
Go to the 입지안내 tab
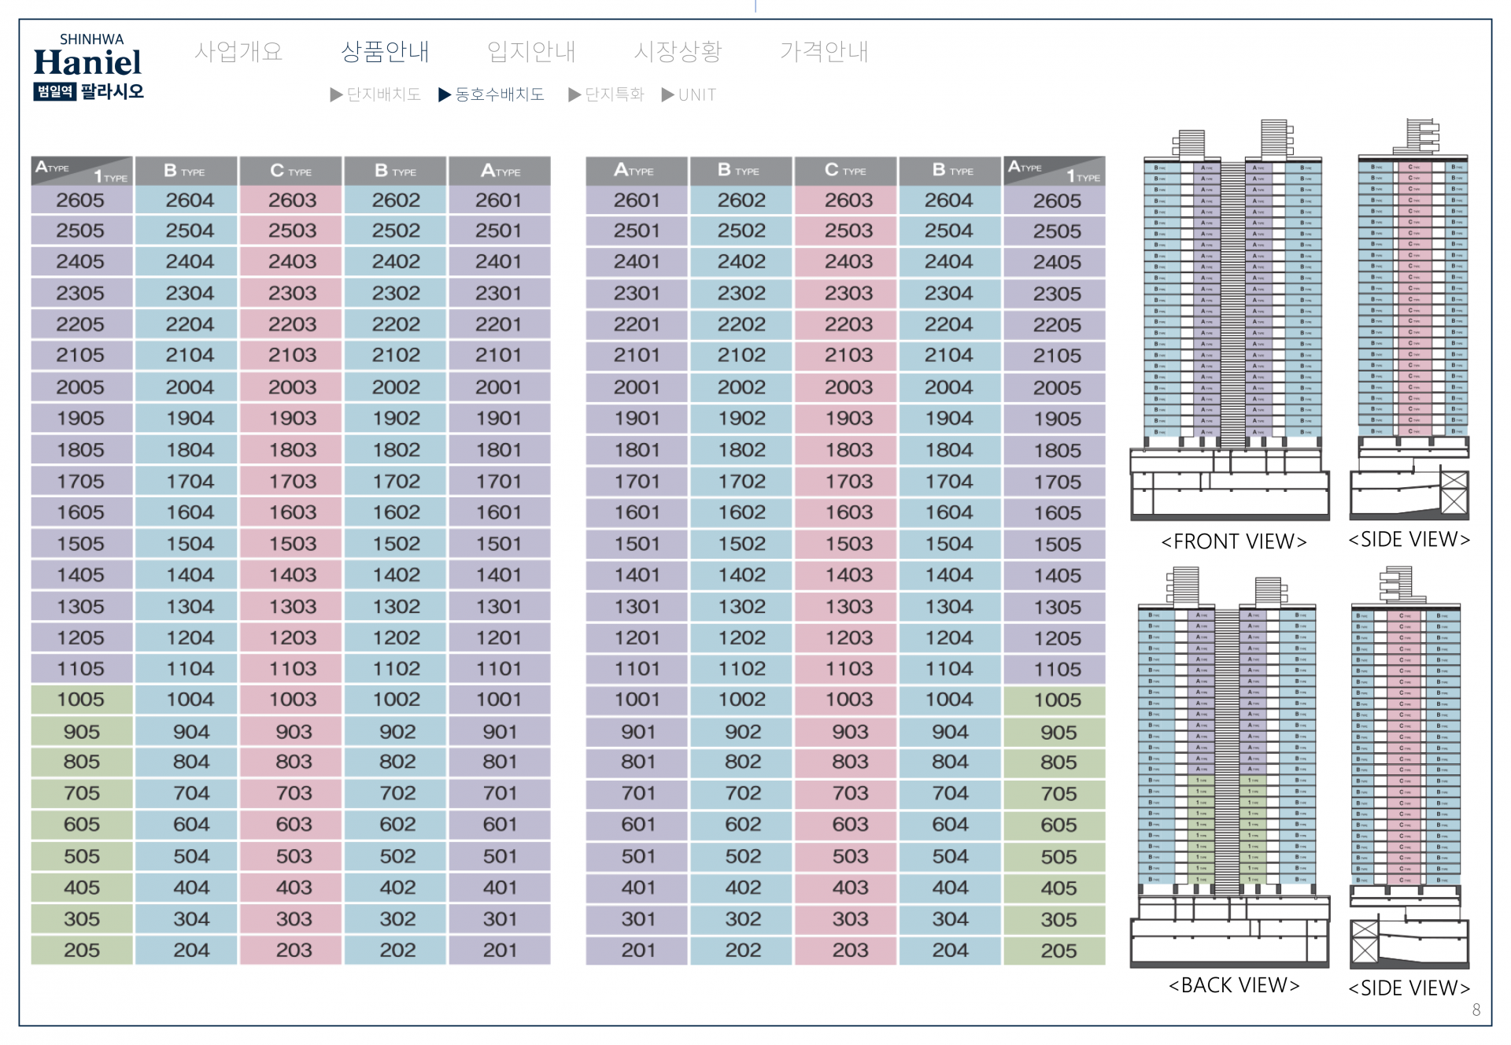[x=531, y=52]
